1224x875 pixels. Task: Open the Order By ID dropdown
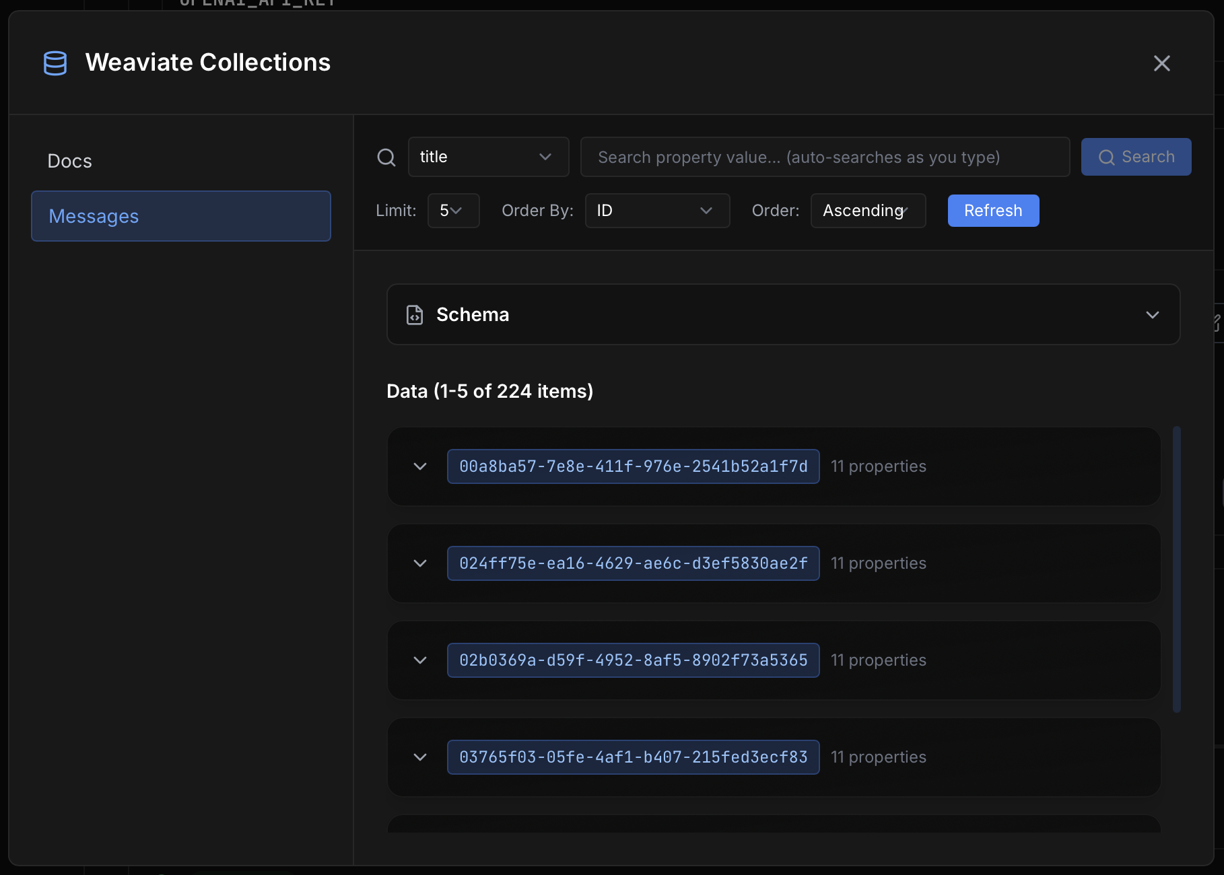656,211
